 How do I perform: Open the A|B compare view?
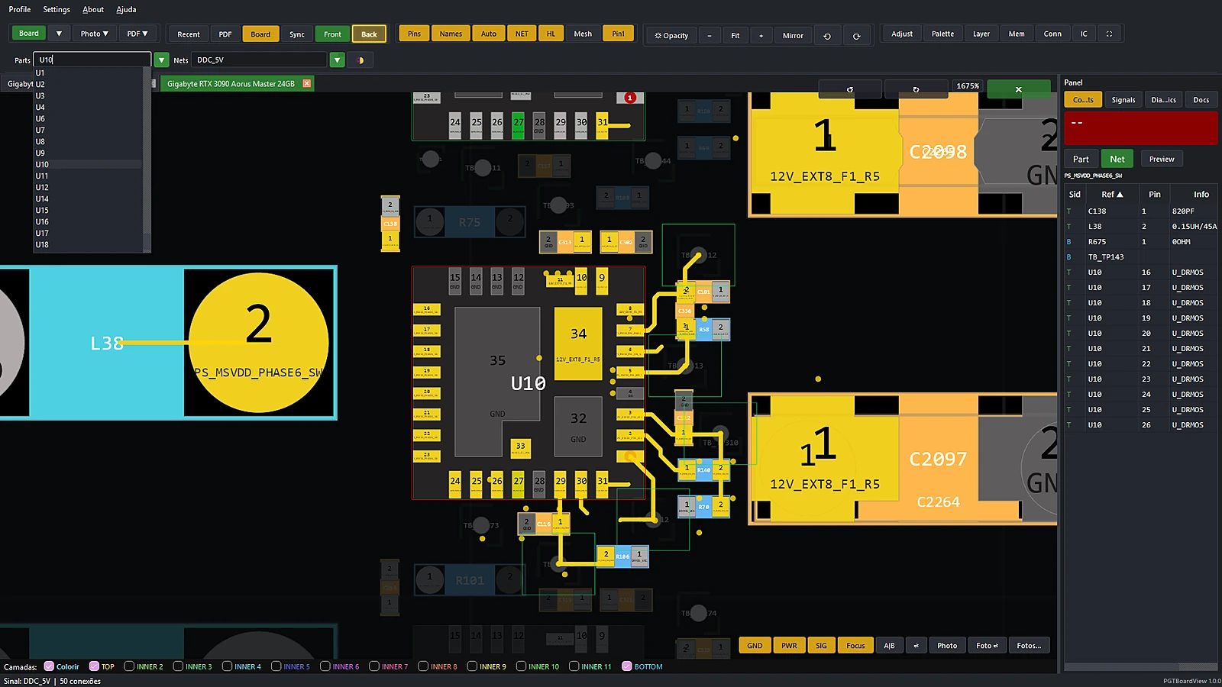889,646
